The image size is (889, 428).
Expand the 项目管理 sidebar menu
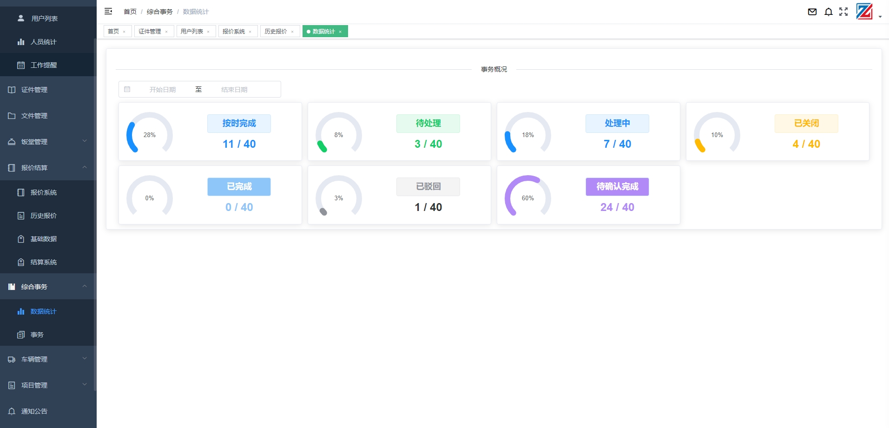[x=47, y=385]
